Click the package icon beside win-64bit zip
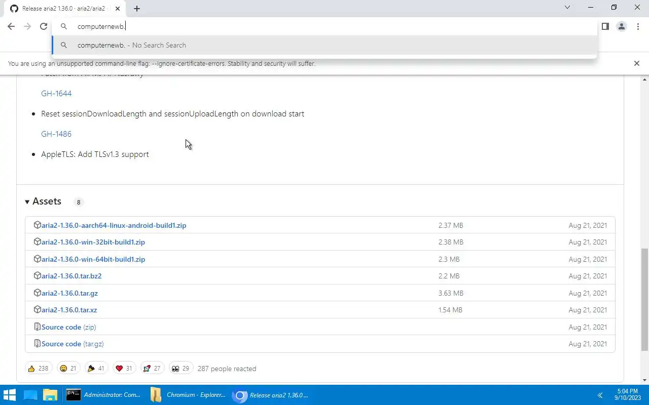The width and height of the screenshot is (649, 405). (x=37, y=259)
